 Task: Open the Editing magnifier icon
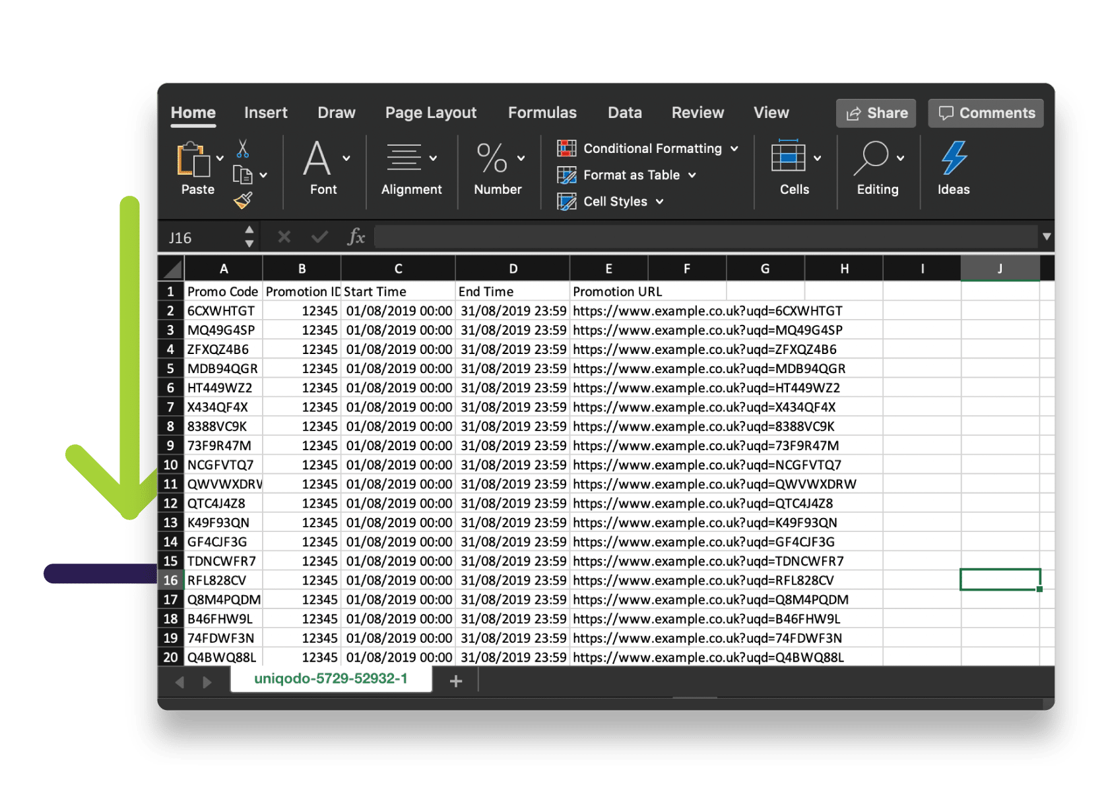[871, 158]
